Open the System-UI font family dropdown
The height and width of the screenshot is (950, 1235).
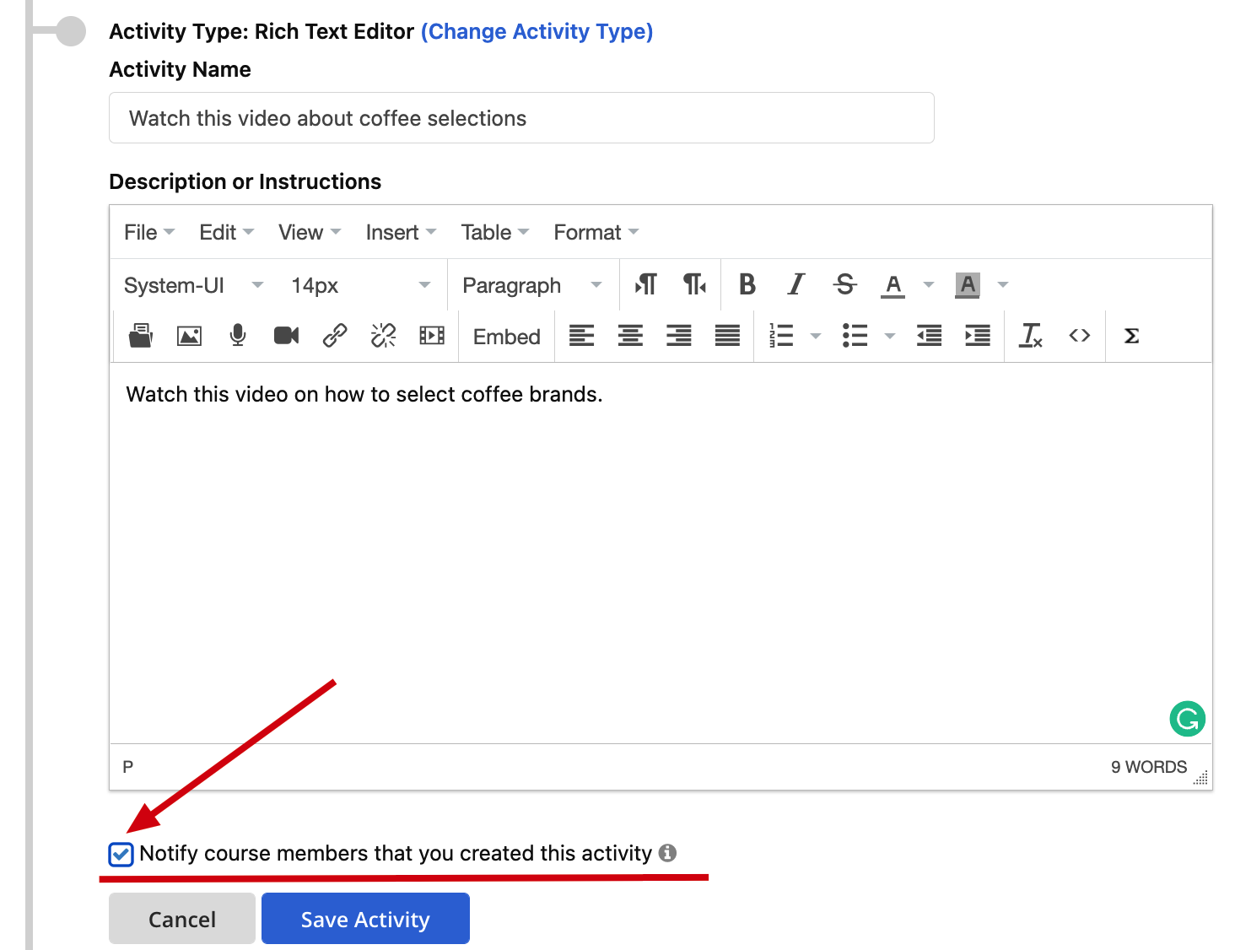[193, 285]
